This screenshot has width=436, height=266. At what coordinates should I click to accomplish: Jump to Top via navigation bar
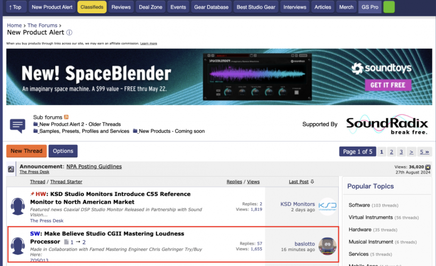[15, 7]
